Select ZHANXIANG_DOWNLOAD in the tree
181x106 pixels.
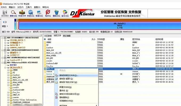21,102
